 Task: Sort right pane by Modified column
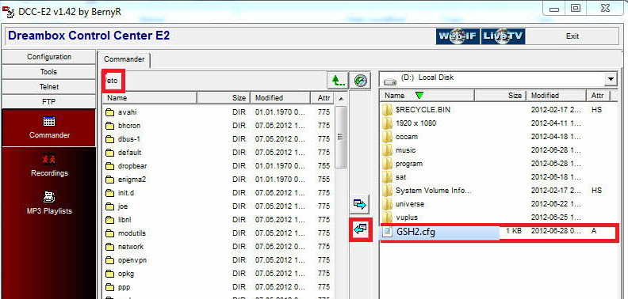pos(557,96)
